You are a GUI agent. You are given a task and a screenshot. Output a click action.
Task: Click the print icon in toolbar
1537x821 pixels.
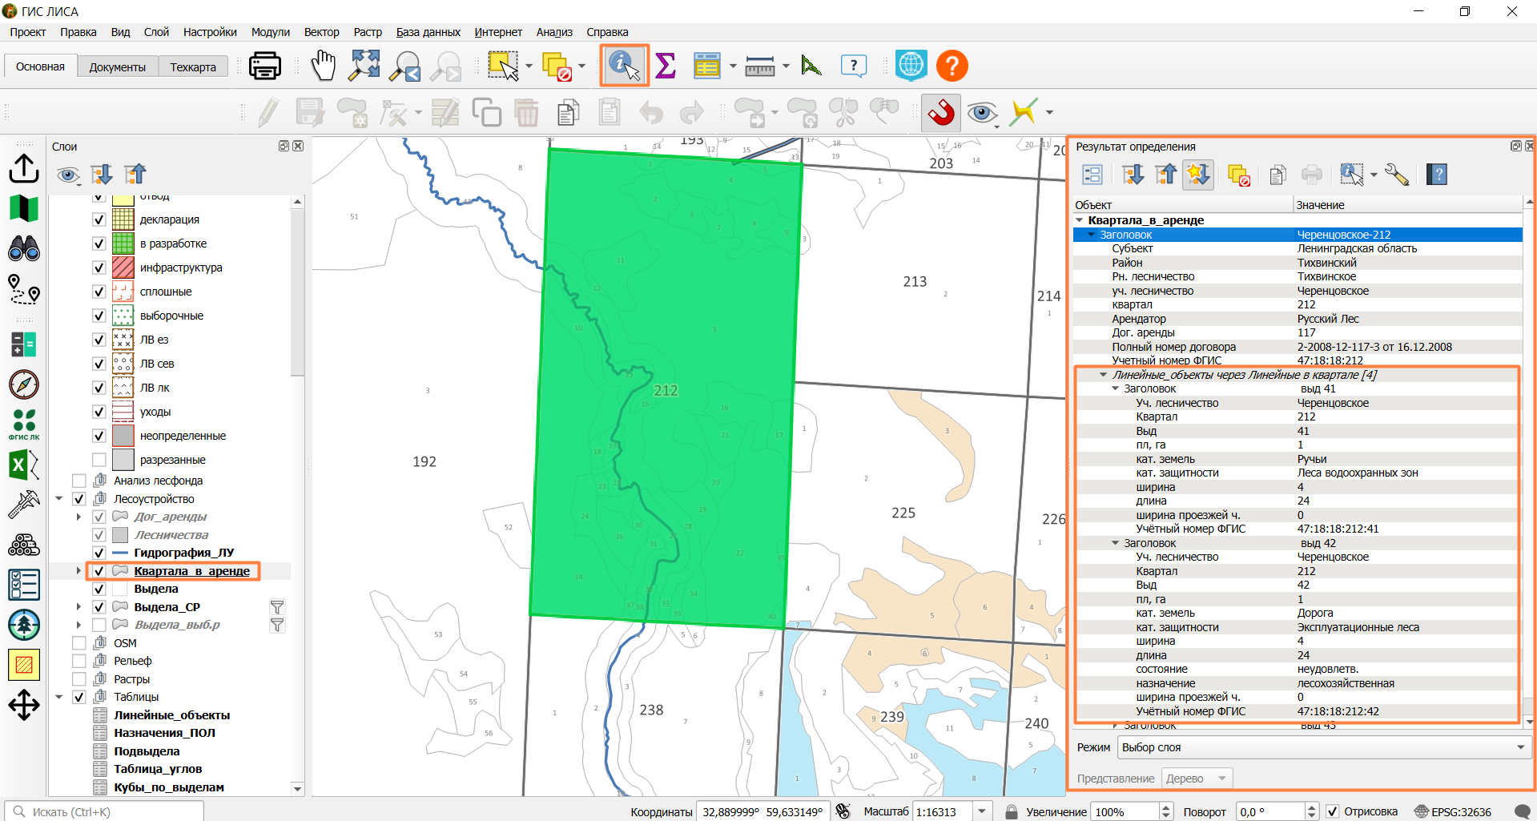coord(264,66)
